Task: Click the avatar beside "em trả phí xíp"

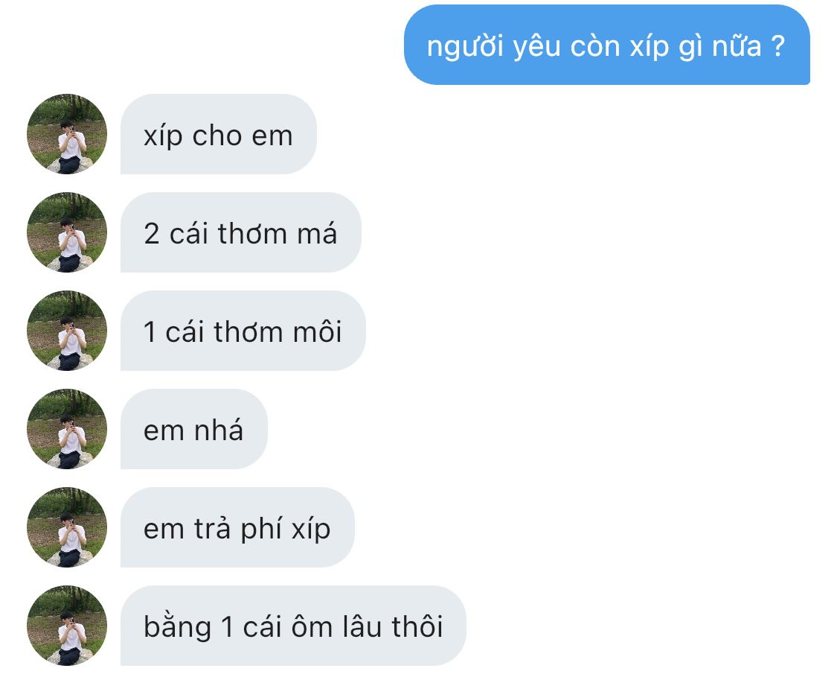Action: click(67, 527)
